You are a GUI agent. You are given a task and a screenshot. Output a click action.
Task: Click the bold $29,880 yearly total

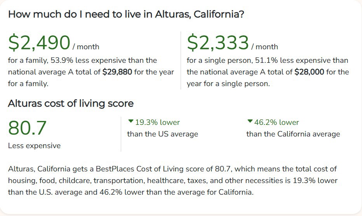[117, 72]
